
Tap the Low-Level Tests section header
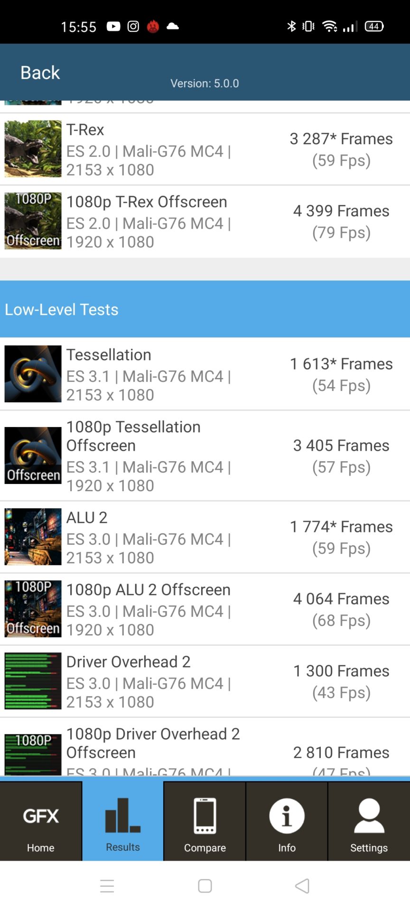[x=62, y=309]
